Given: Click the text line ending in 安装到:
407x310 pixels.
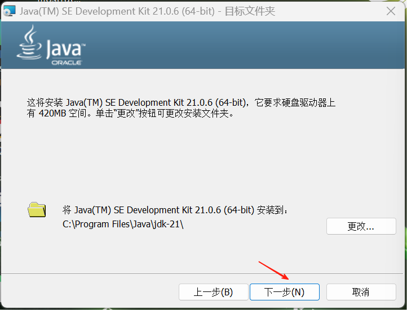Looking at the screenshot, I should point(175,210).
